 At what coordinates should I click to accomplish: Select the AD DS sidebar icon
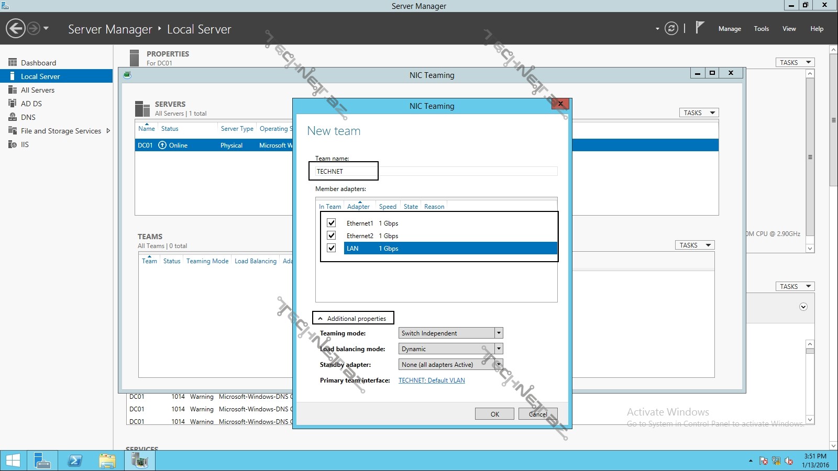point(13,104)
